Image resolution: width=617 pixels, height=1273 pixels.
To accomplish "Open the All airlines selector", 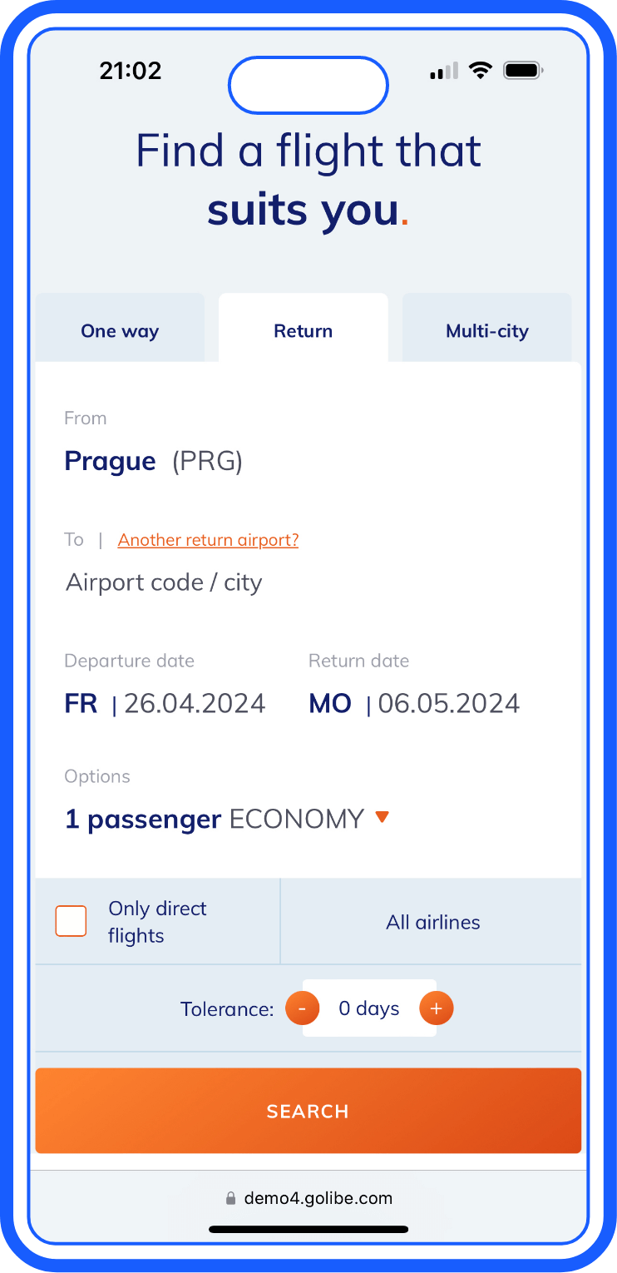I will pos(432,922).
